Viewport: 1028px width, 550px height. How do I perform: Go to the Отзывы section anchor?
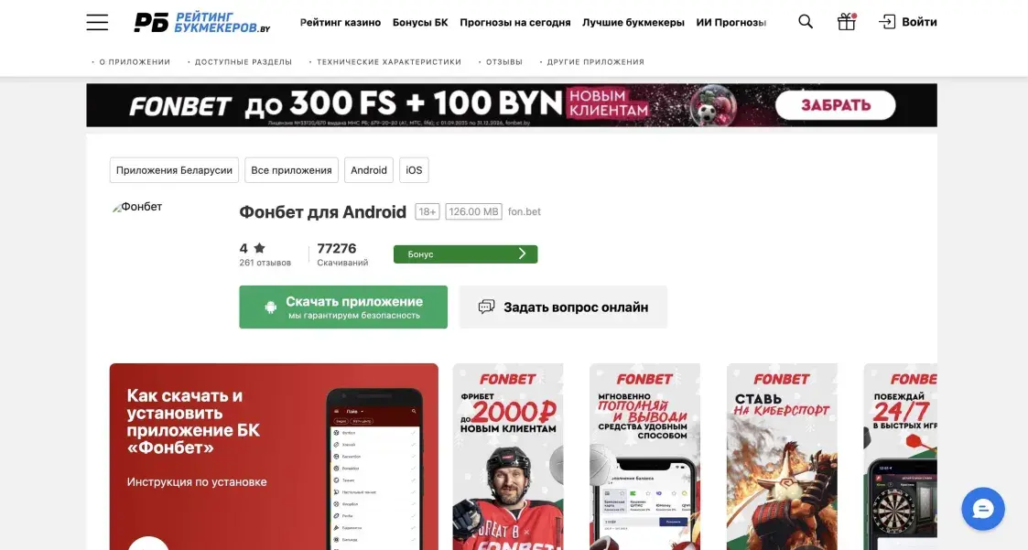pos(501,61)
